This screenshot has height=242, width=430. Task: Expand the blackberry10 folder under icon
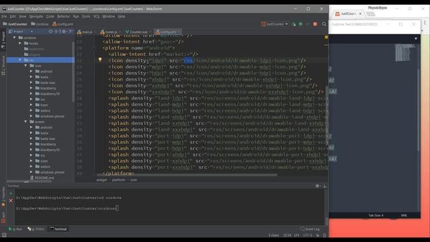click(31, 93)
